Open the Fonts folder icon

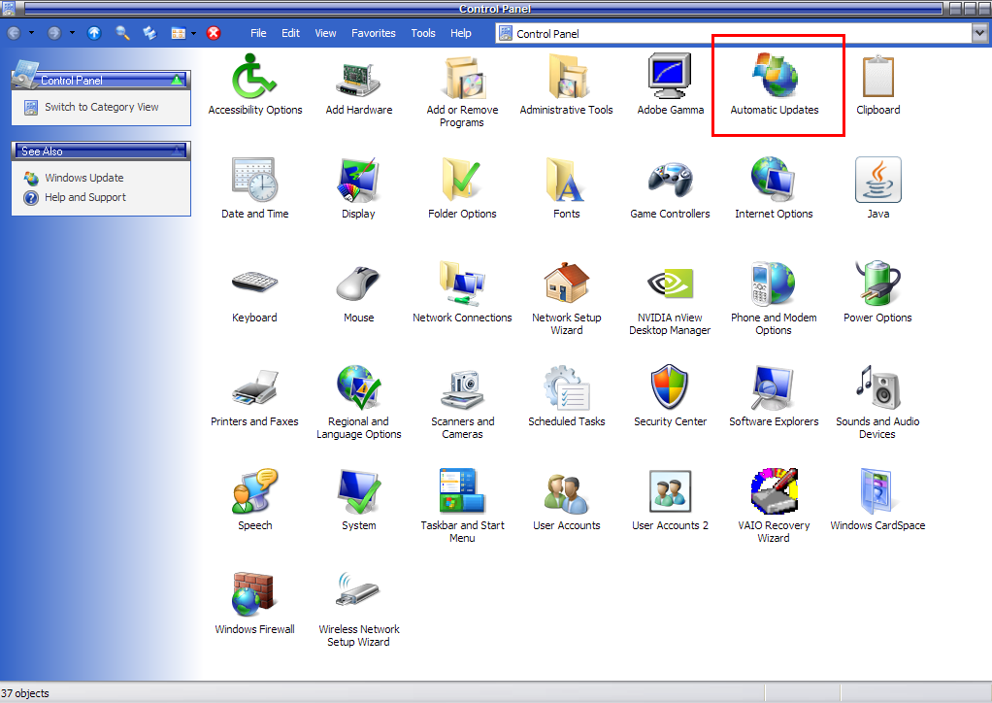566,180
